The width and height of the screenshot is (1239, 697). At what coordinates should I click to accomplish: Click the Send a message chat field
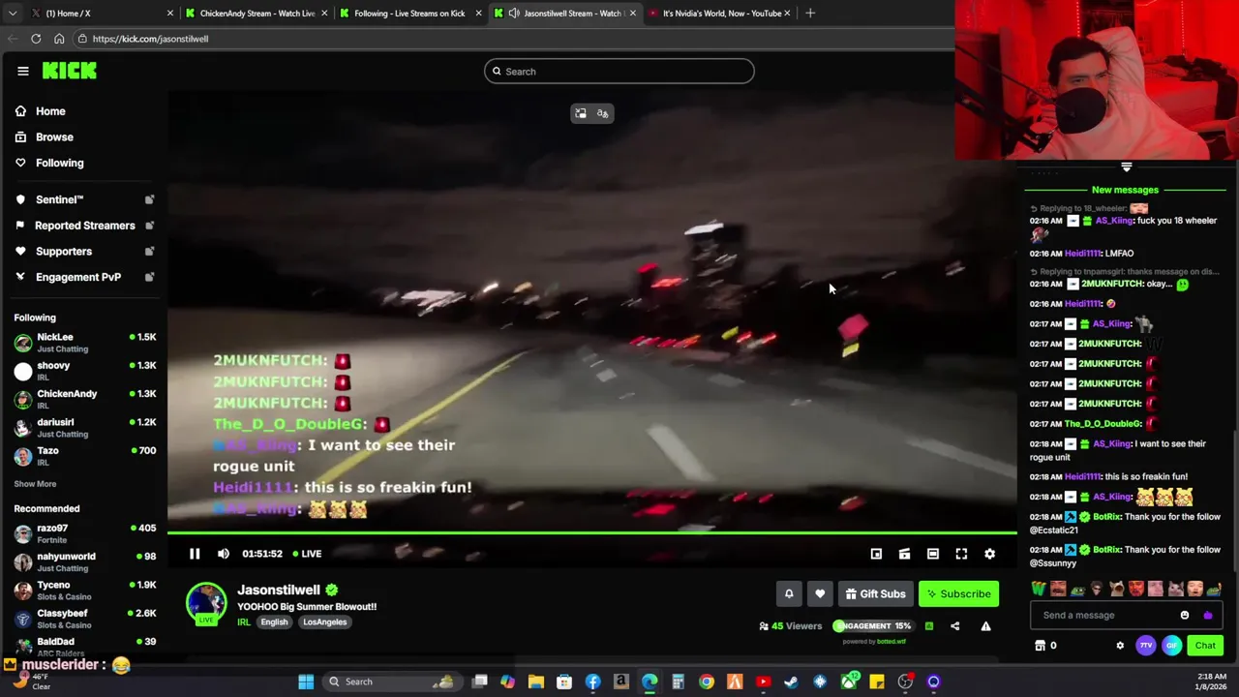1103,616
